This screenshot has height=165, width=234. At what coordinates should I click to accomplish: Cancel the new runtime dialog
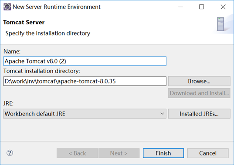(208, 153)
